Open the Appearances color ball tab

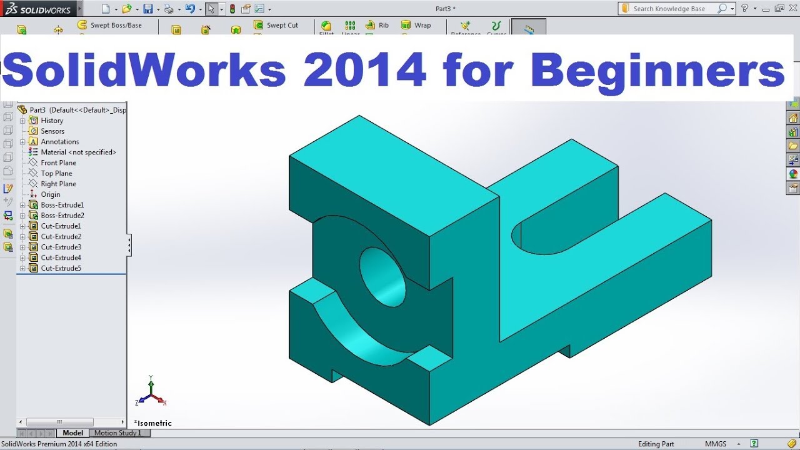pyautogui.click(x=793, y=174)
